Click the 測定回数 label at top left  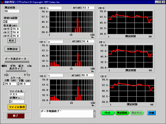(x=10, y=7)
